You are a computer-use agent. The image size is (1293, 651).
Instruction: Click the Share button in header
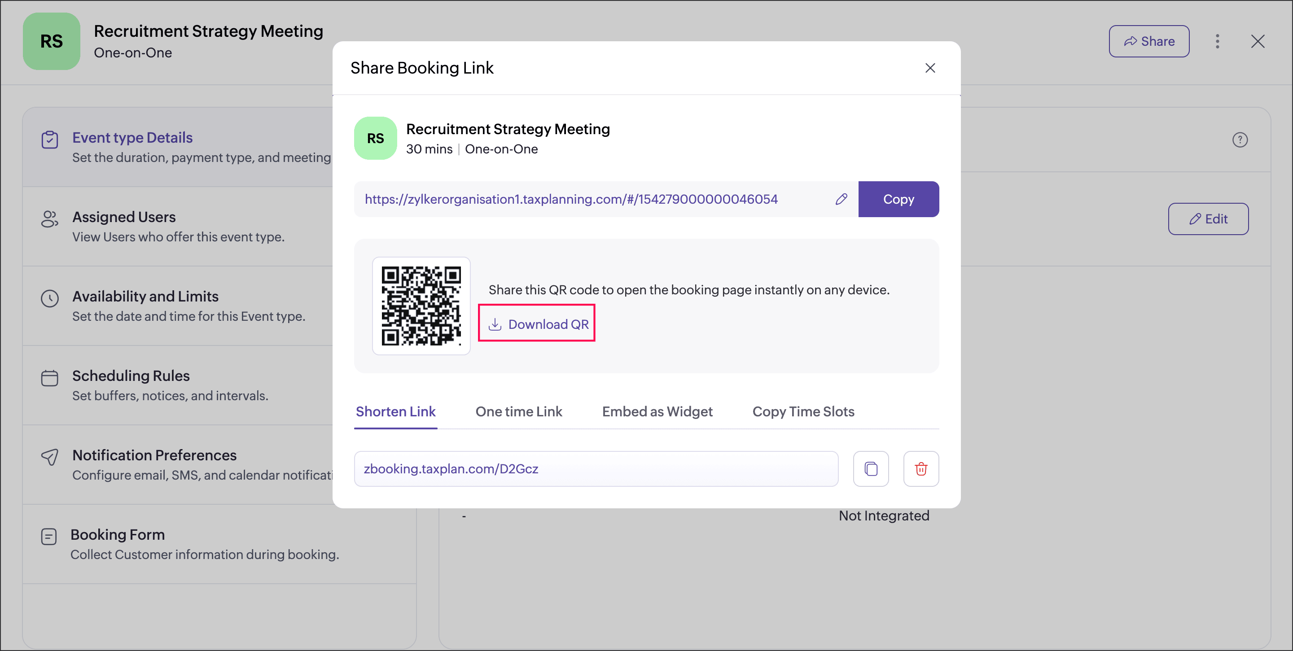(1148, 41)
